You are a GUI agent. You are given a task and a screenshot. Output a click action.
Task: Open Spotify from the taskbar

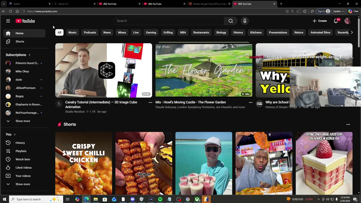(160, 199)
